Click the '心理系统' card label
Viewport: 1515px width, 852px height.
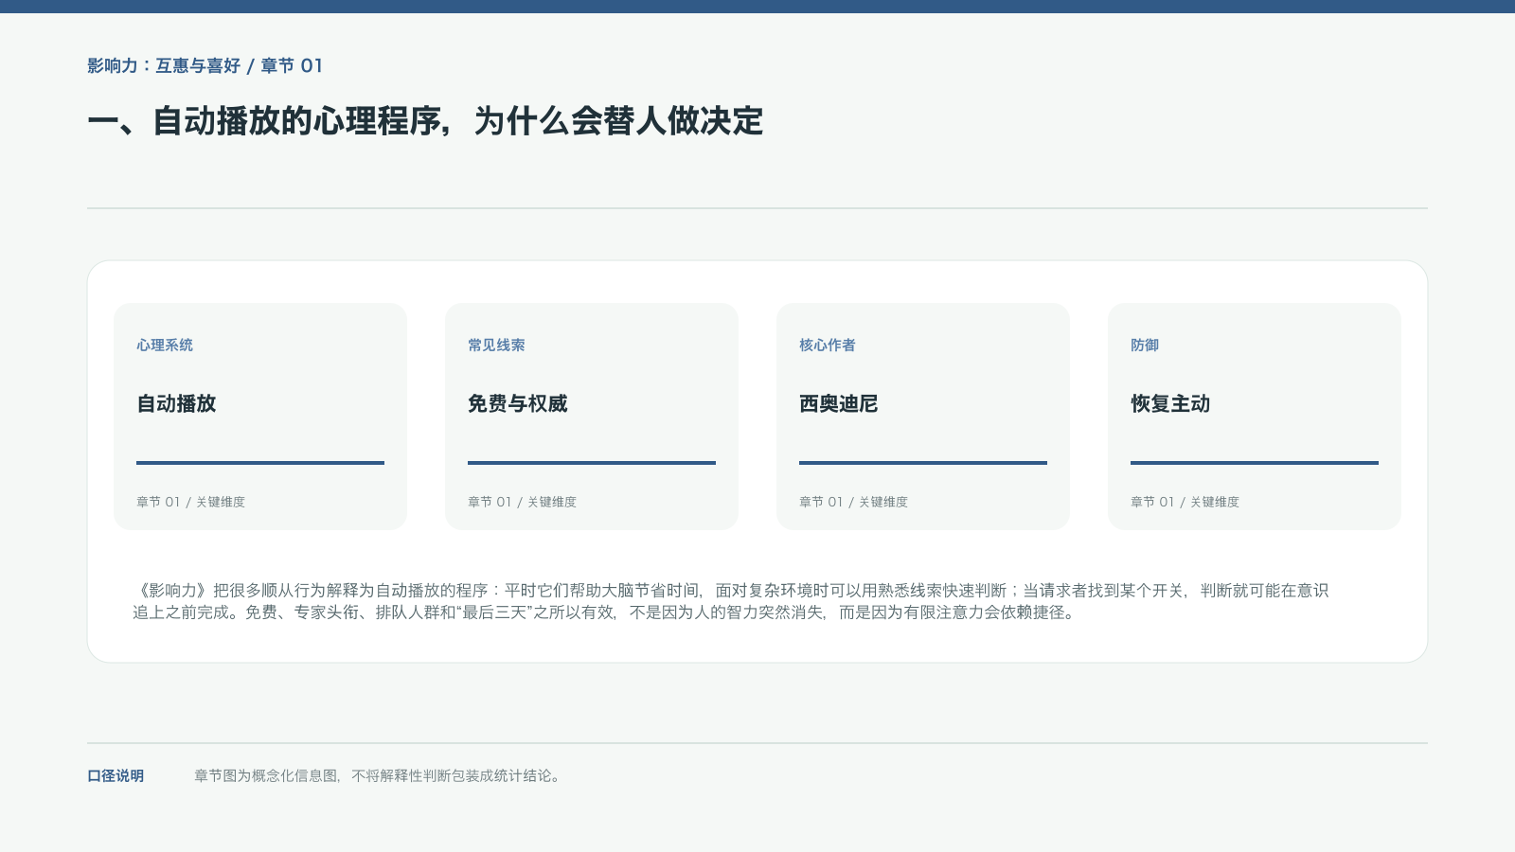[165, 346]
